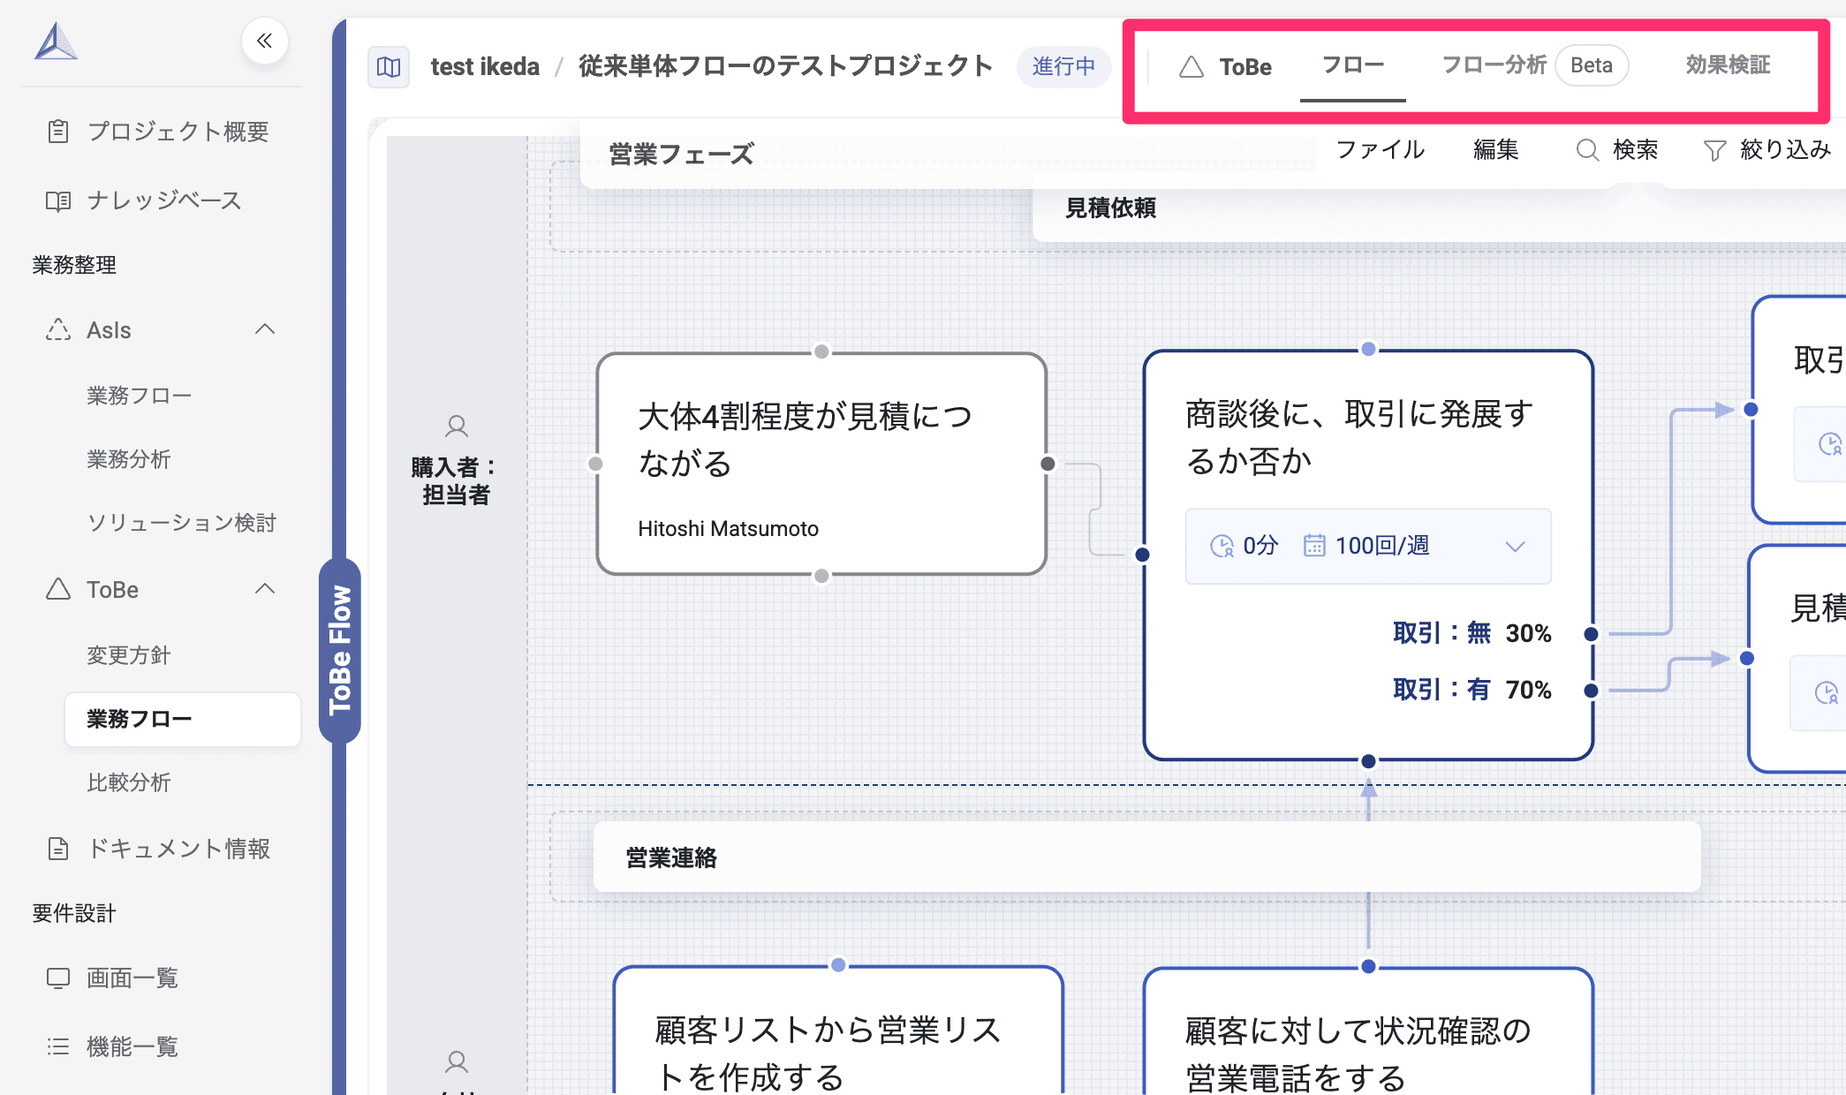Collapse the AsIs section in the sidebar
Image resolution: width=1846 pixels, height=1095 pixels.
(264, 328)
